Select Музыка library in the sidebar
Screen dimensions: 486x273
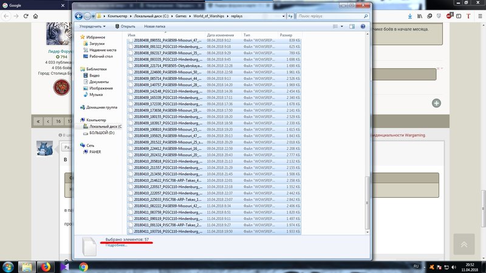(96, 95)
